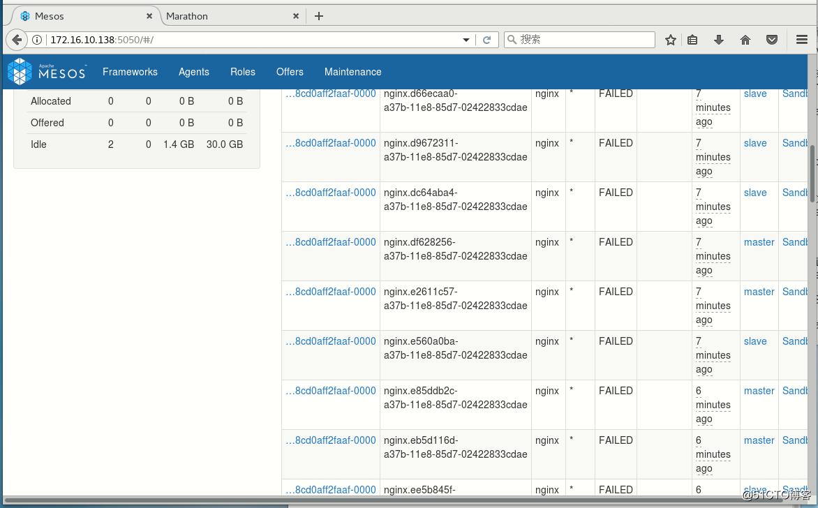Image resolution: width=818 pixels, height=508 pixels.
Task: Open master host link in nginx.eb5d116d row
Action: pos(759,440)
